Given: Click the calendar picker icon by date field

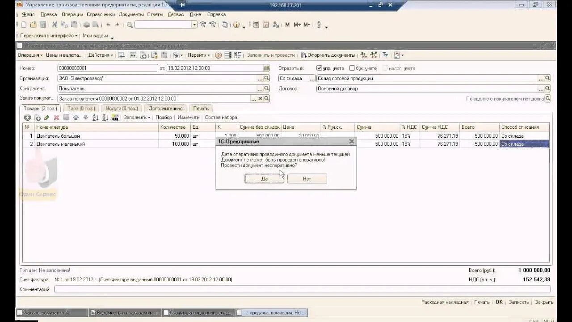Looking at the screenshot, I should (267, 68).
